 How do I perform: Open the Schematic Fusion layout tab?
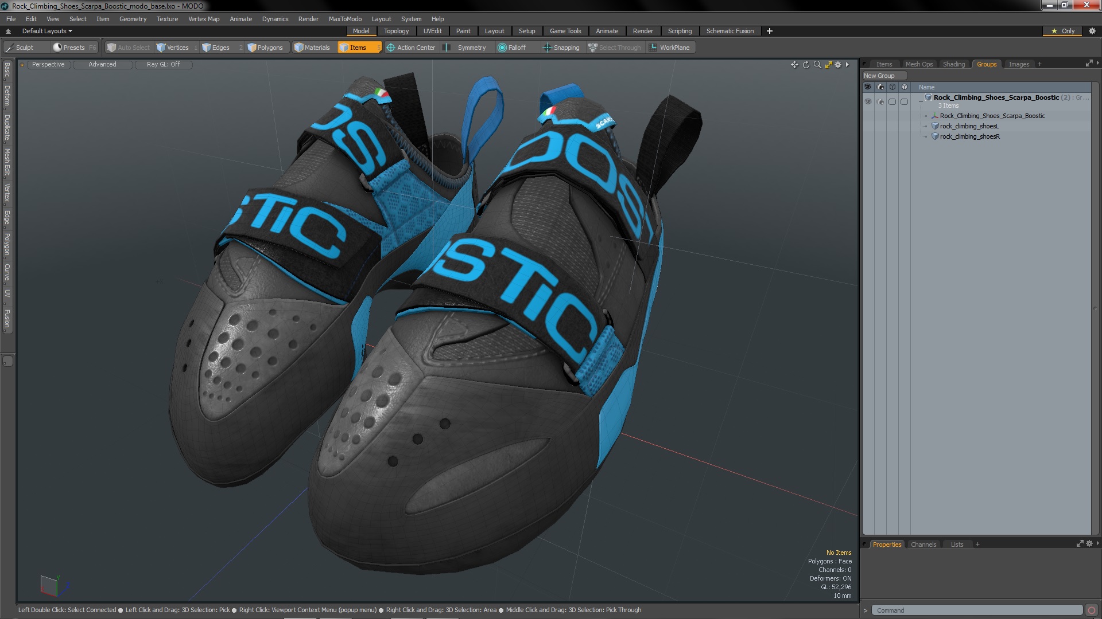730,31
